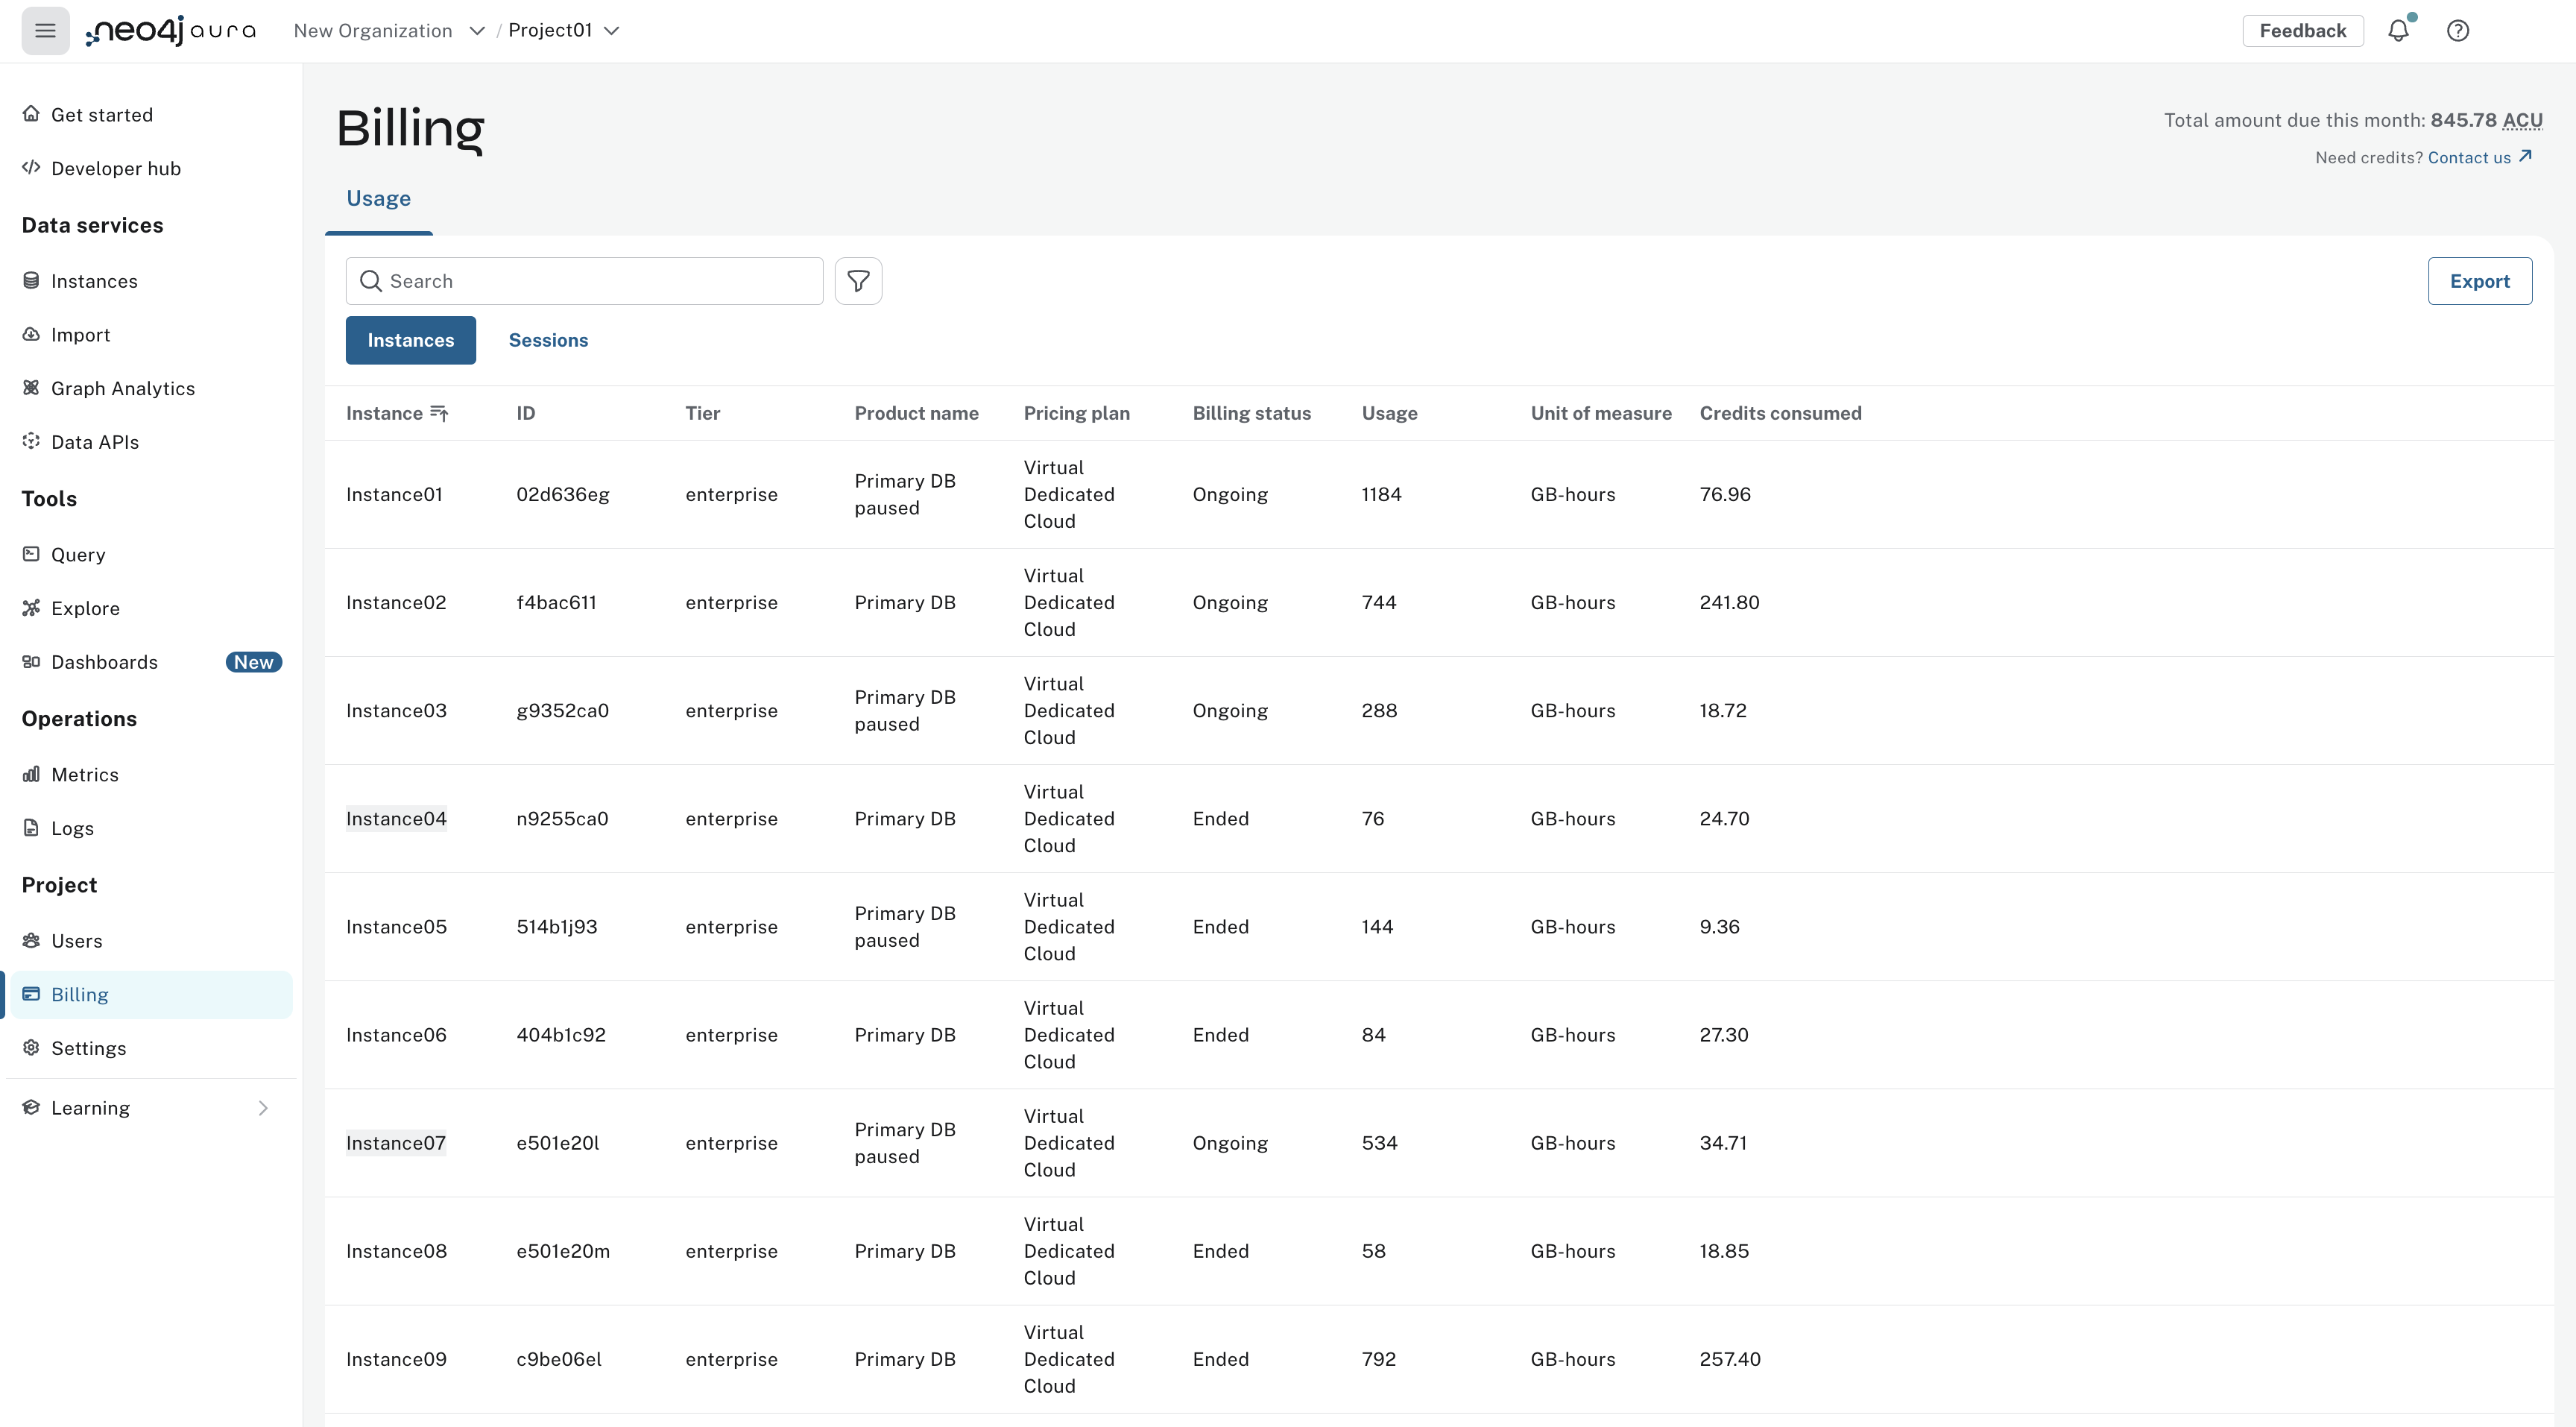Open the notifications bell

2398,31
